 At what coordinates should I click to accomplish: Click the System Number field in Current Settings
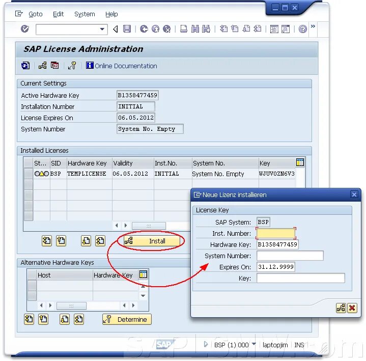click(150, 129)
